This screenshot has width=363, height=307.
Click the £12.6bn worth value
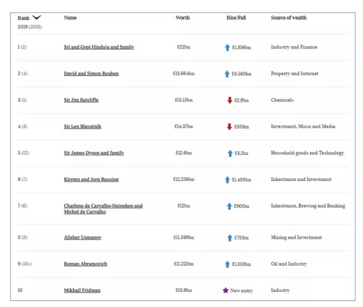pyautogui.click(x=183, y=153)
